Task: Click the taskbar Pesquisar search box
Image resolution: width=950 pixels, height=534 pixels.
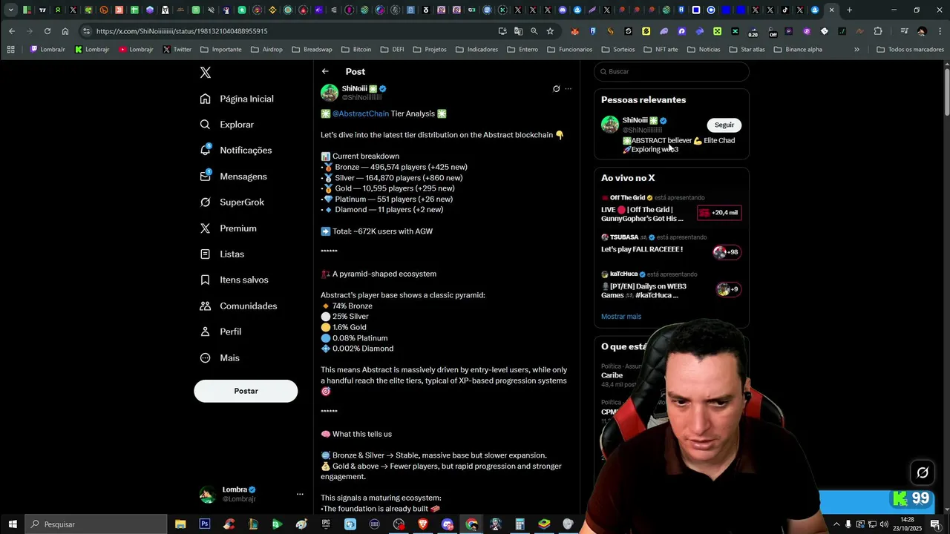Action: coord(96,524)
